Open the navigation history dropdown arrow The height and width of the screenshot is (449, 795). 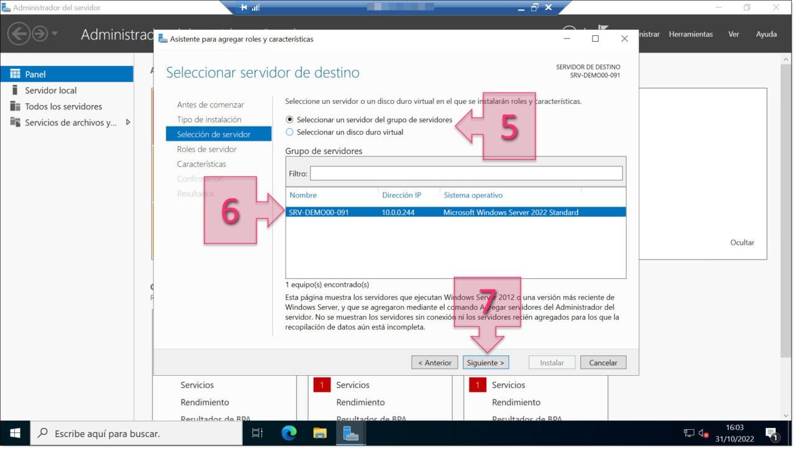pos(55,34)
